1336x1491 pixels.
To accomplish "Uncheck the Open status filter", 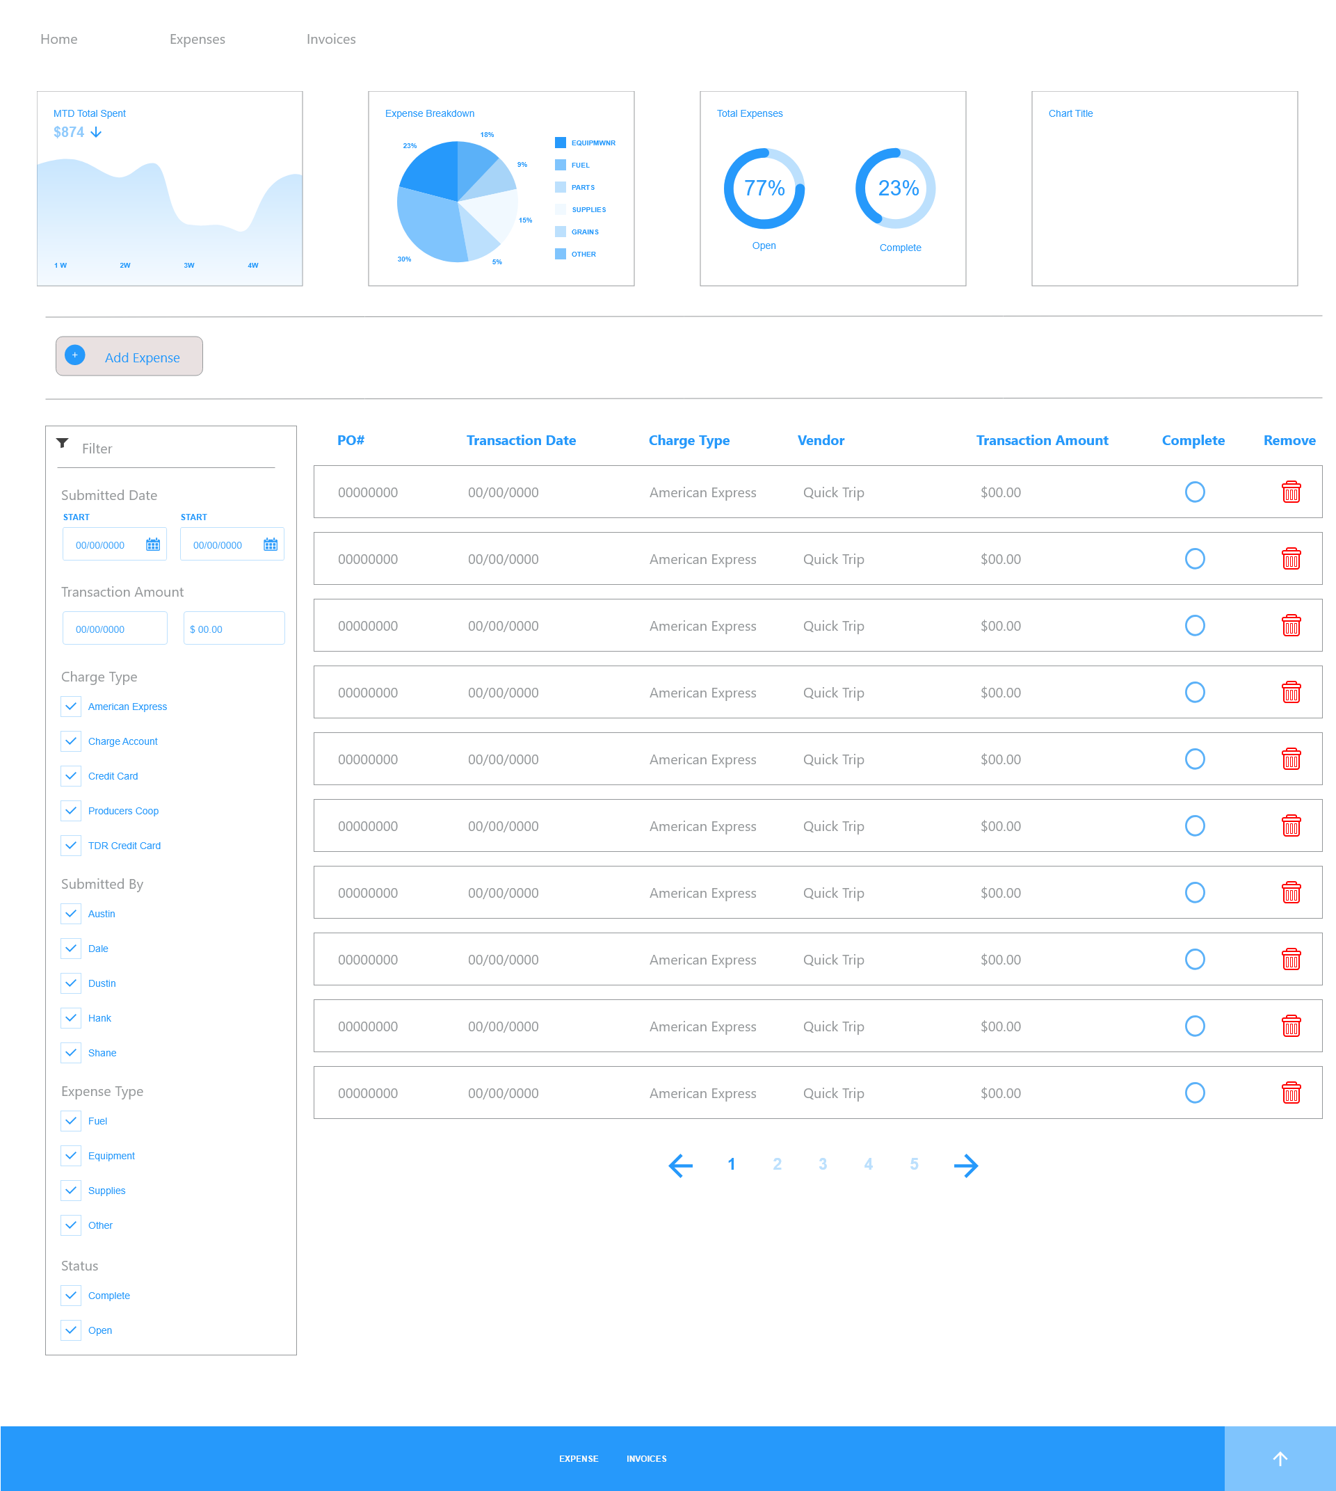I will click(x=71, y=1330).
